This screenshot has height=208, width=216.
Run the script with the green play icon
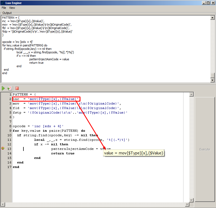point(3,88)
